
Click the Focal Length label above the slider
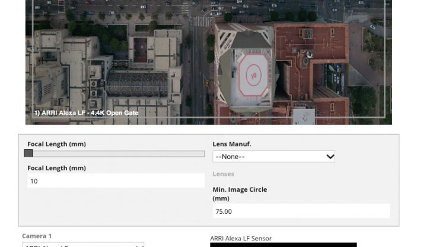point(56,144)
